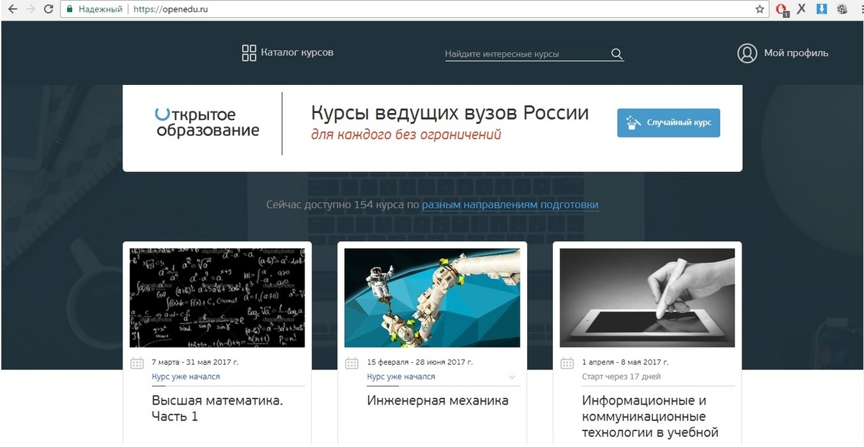Viewport: 864px width, 447px height.
Task: Click the calendar icon on Информационные технологии card
Action: pos(567,363)
